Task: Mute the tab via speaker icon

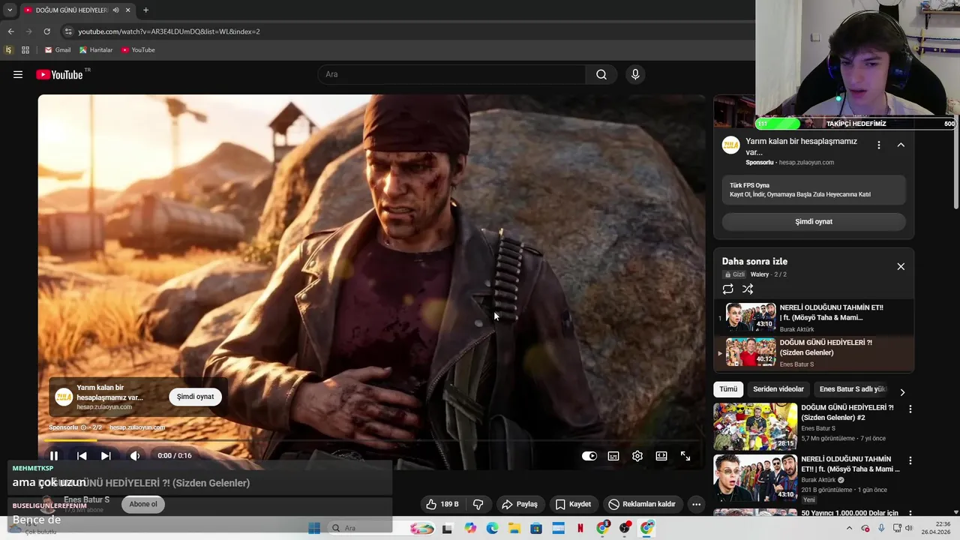Action: [115, 10]
